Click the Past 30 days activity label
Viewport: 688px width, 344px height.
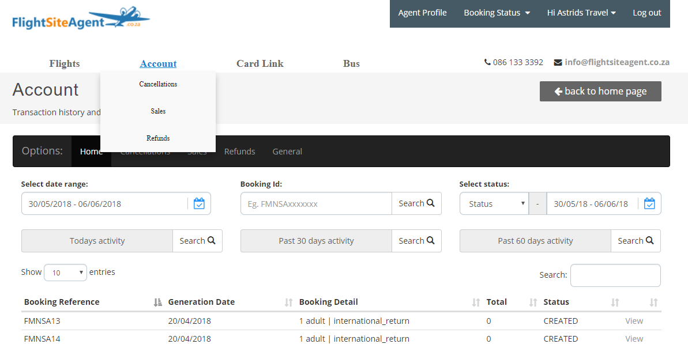coord(317,241)
